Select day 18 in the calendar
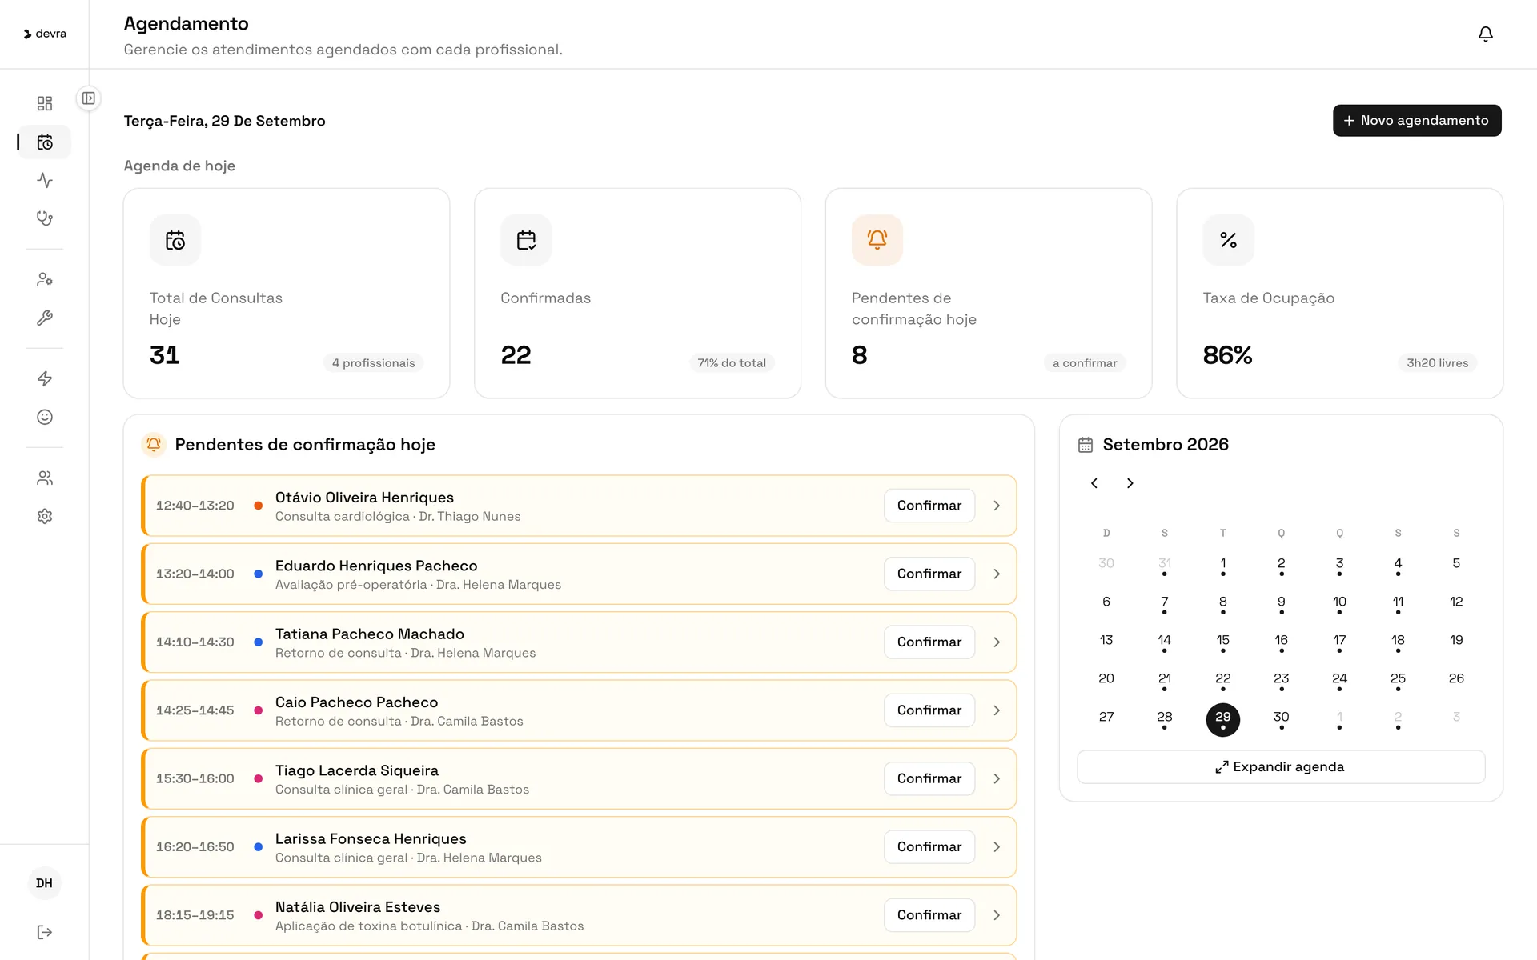This screenshot has height=960, width=1537. point(1398,642)
